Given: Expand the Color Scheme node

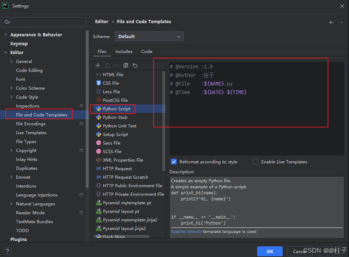Looking at the screenshot, I should coord(11,88).
